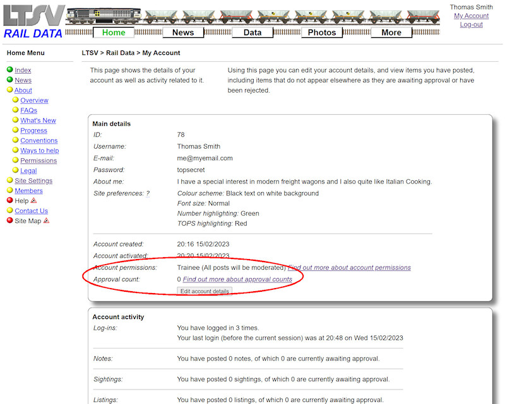The width and height of the screenshot is (505, 404).
Task: Click the LTSV Rail Data logo
Action: pos(33,21)
